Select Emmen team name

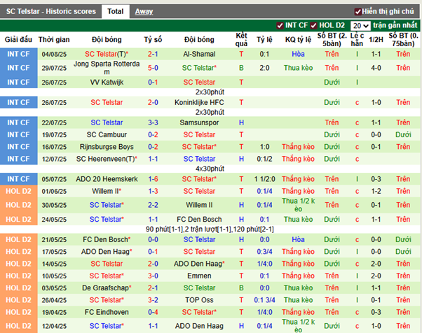pos(199,276)
